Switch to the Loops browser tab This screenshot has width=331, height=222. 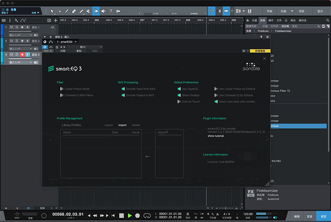click(x=271, y=20)
